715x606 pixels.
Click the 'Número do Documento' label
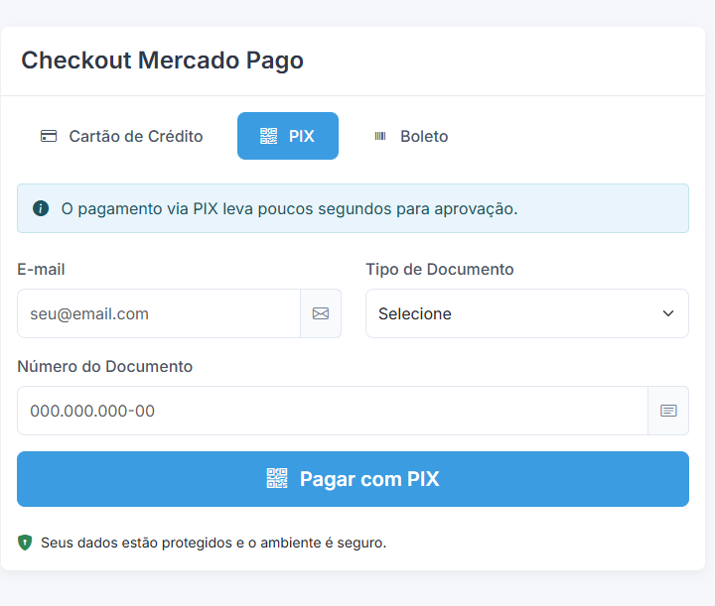[x=105, y=366]
